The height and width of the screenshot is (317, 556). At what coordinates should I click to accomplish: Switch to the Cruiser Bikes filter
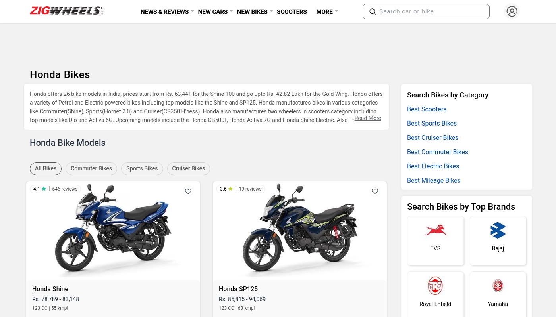click(x=189, y=169)
